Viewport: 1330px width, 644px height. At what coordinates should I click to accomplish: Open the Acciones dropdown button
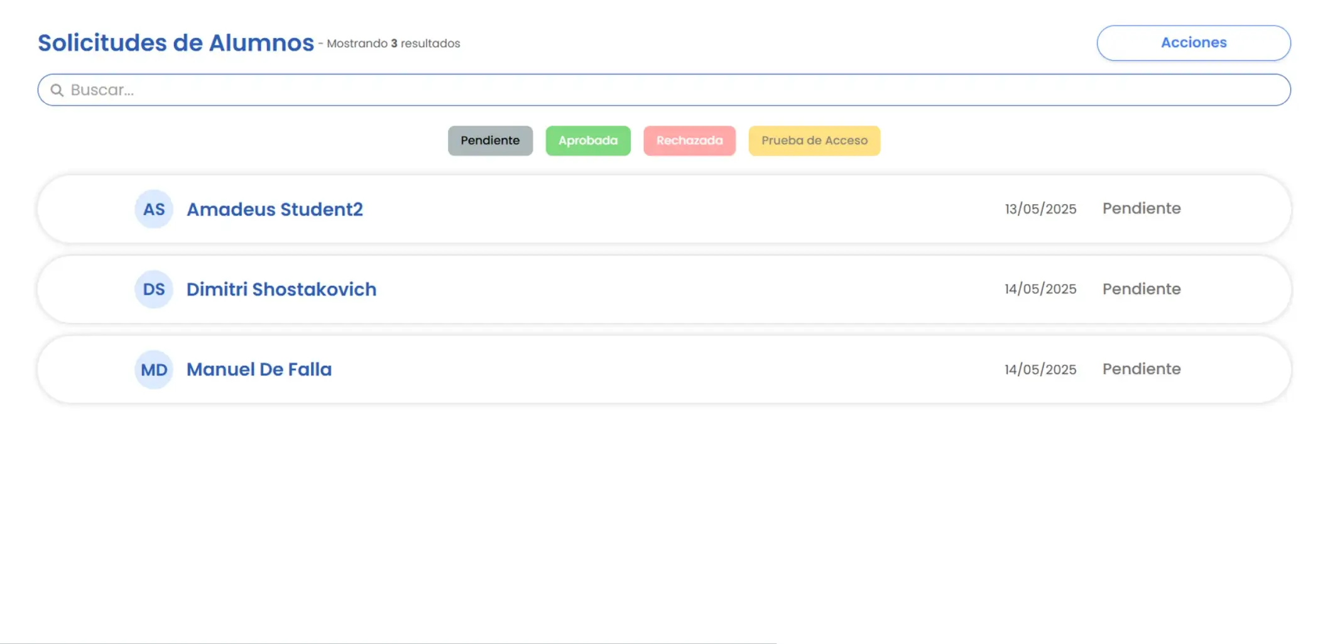coord(1193,43)
